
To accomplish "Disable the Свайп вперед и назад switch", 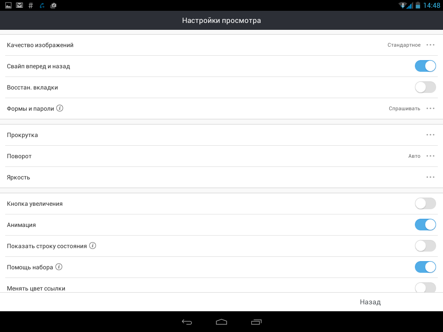I will tap(425, 66).
